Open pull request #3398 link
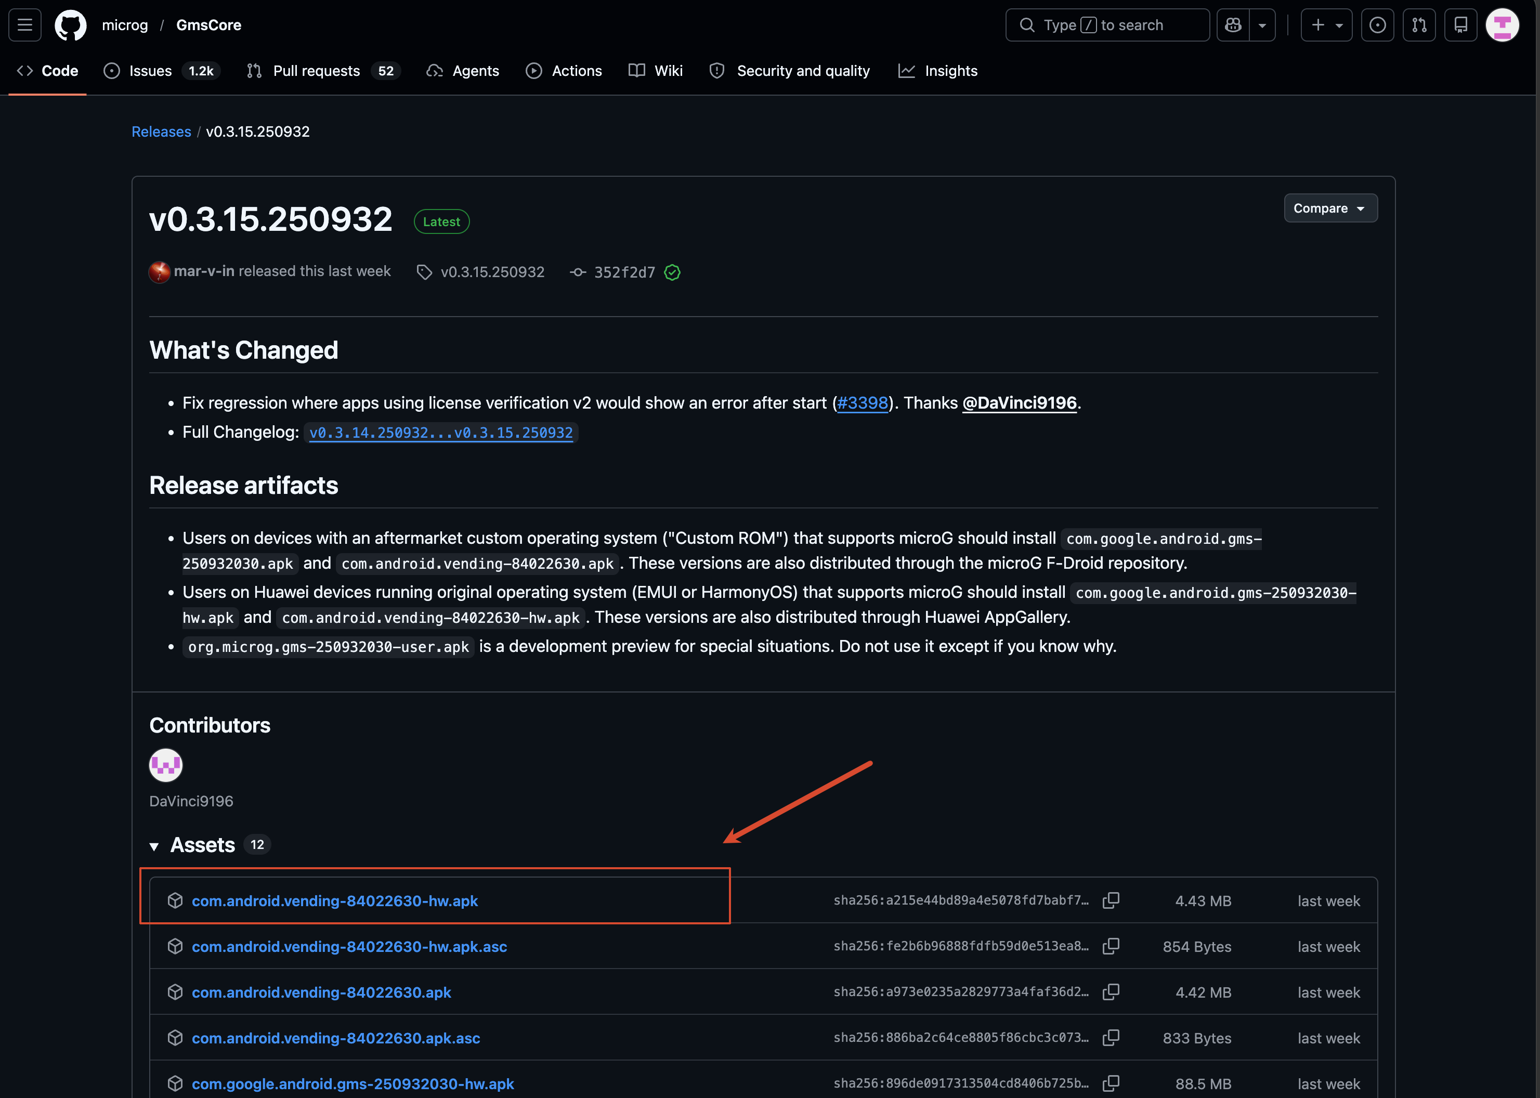 [x=862, y=403]
